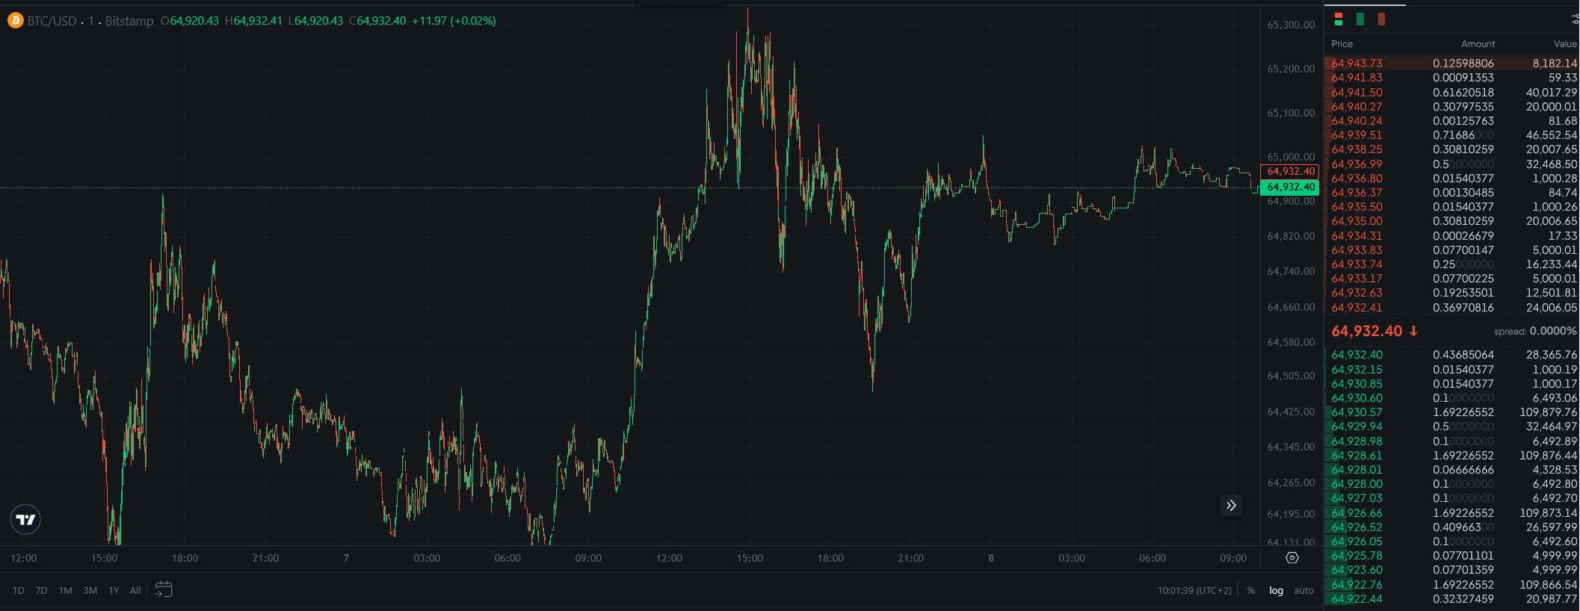The width and height of the screenshot is (1580, 611).
Task: Click the H64,932.41 high value
Action: [253, 21]
